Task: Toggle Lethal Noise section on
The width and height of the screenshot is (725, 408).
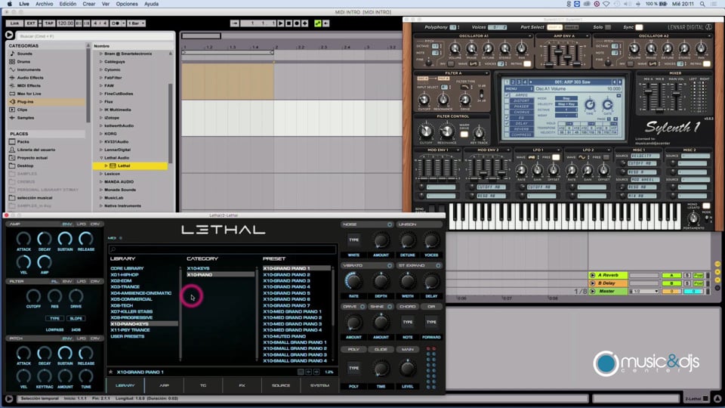Action: (x=390, y=224)
